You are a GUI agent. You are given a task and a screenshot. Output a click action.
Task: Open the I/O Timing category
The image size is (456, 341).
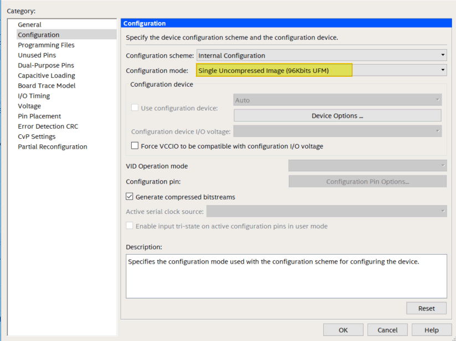tap(34, 96)
